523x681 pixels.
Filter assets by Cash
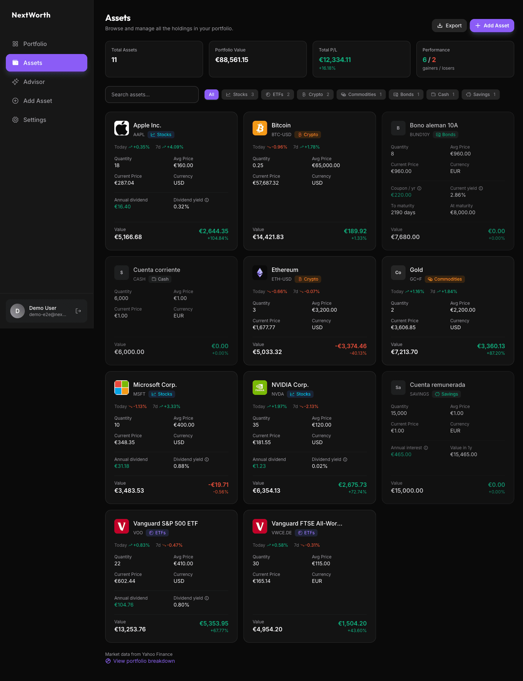click(x=443, y=95)
